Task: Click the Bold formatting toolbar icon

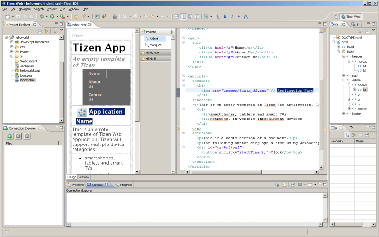Action: coord(225,16)
